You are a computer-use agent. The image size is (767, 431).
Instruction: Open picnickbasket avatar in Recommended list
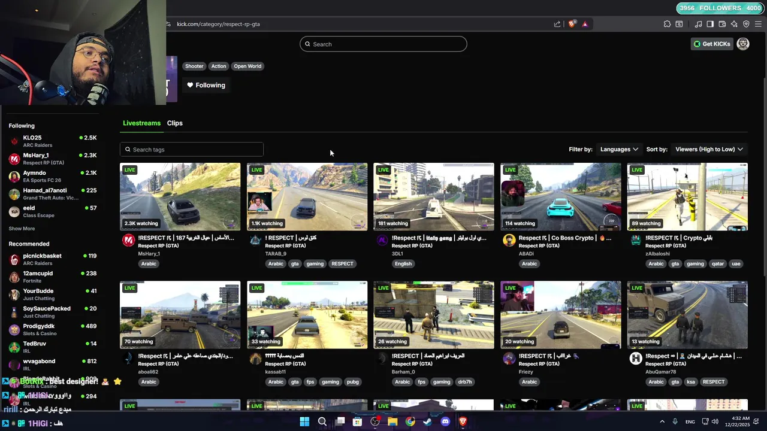click(14, 260)
